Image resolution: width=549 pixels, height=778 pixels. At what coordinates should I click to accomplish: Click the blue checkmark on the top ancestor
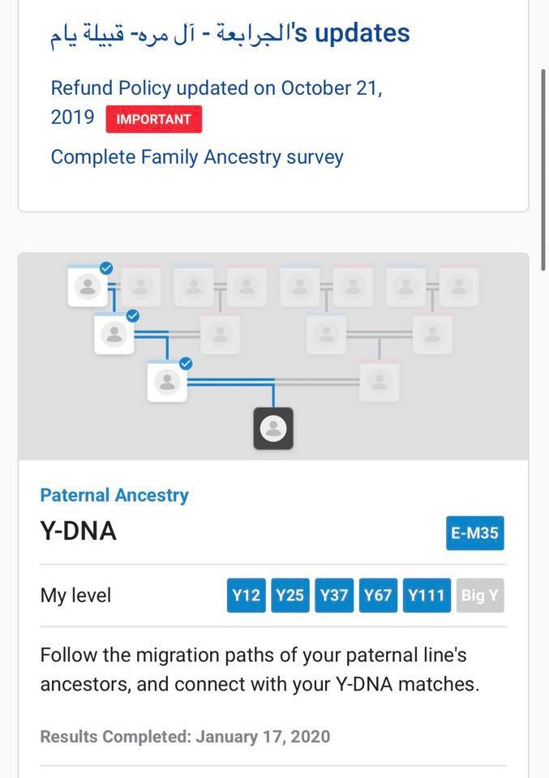[x=106, y=268]
